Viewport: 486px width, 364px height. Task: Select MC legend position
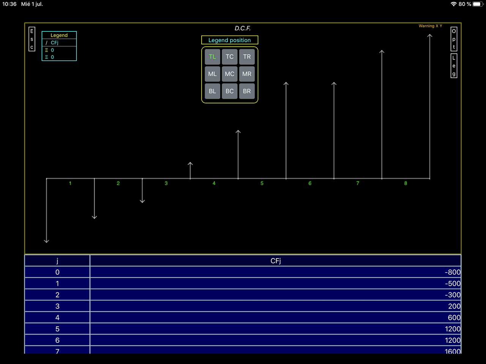230,74
